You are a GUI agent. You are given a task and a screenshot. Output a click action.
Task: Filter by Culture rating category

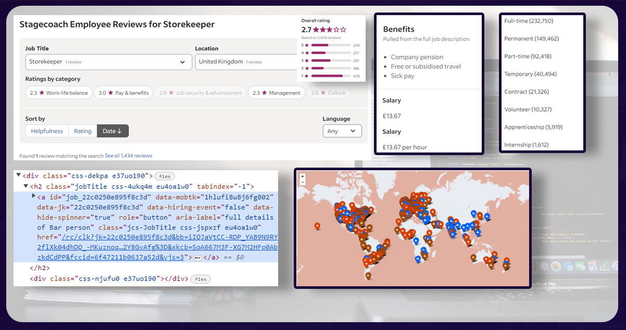(x=328, y=93)
